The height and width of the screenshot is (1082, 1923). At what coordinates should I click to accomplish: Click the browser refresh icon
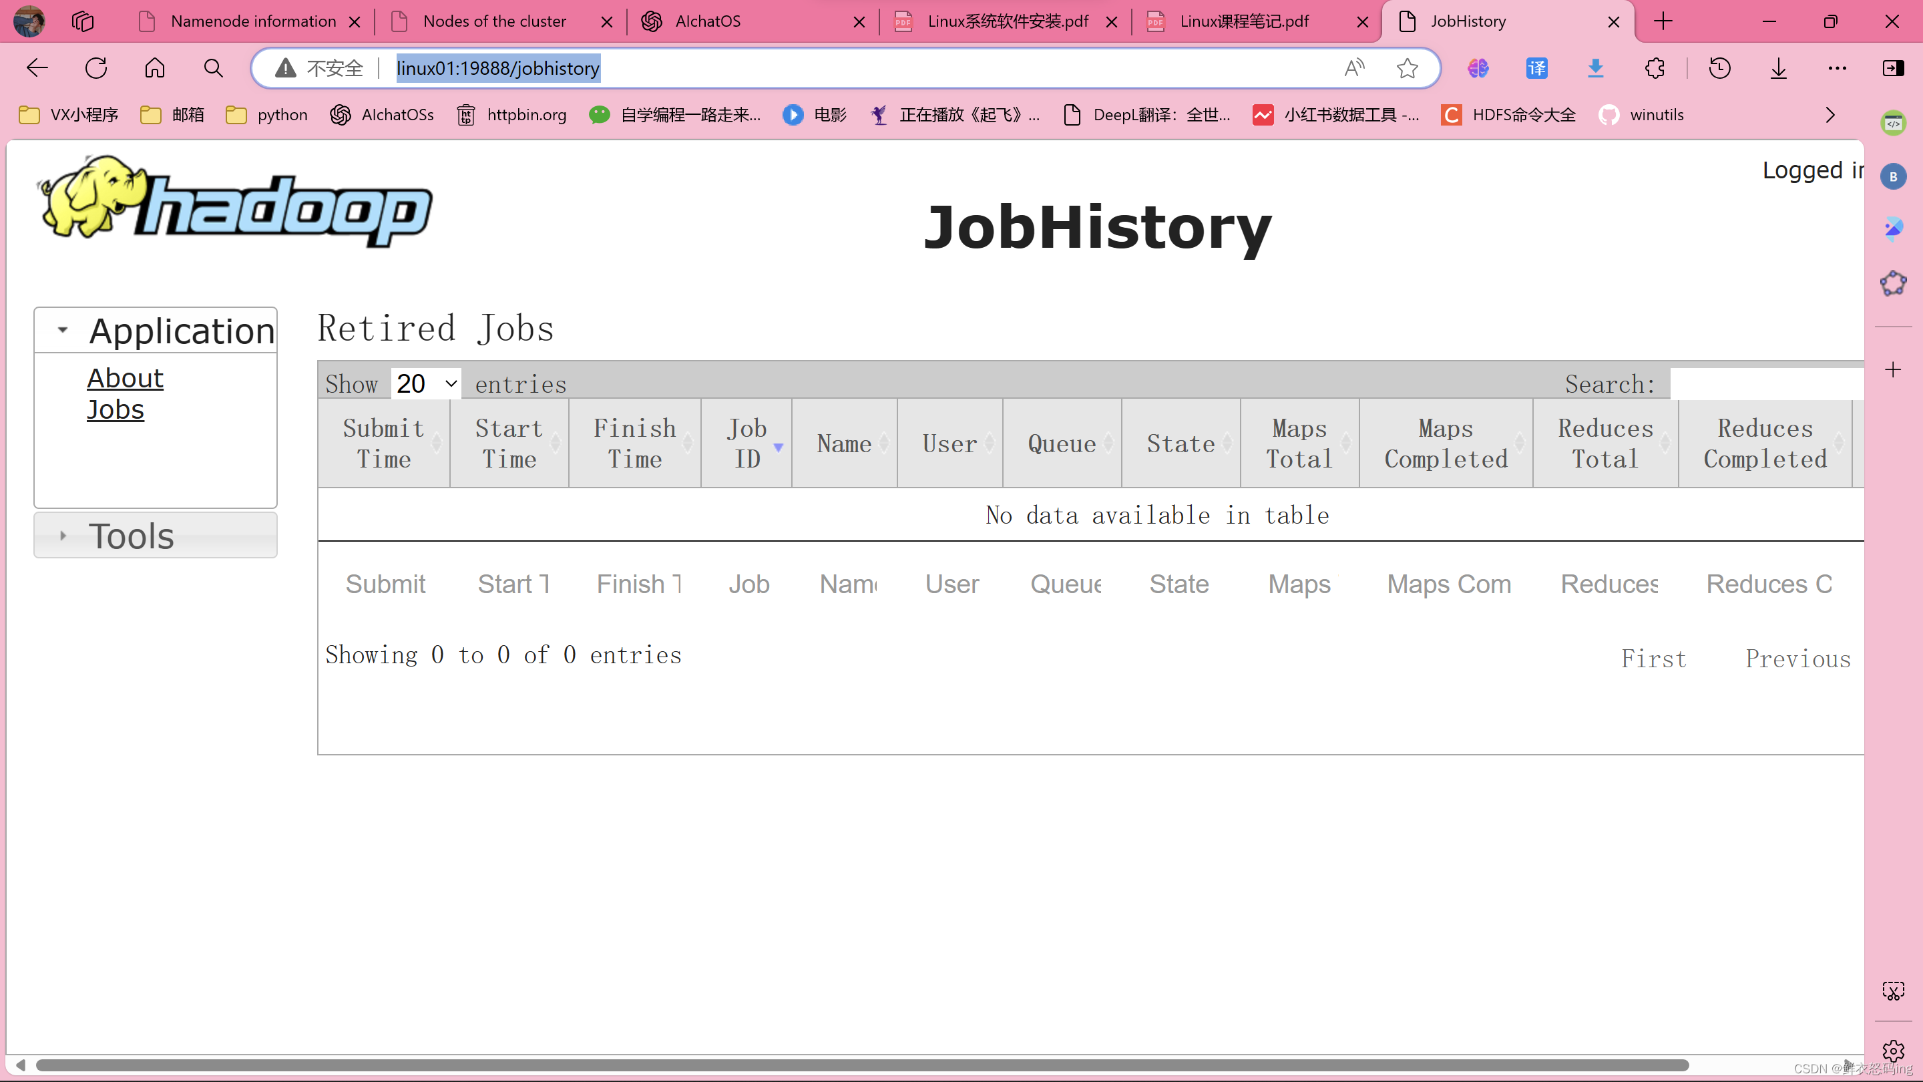(x=96, y=68)
